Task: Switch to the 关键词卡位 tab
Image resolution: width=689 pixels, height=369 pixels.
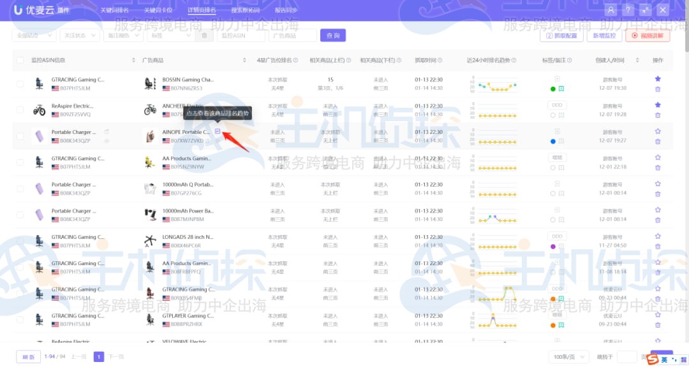Action: [157, 10]
